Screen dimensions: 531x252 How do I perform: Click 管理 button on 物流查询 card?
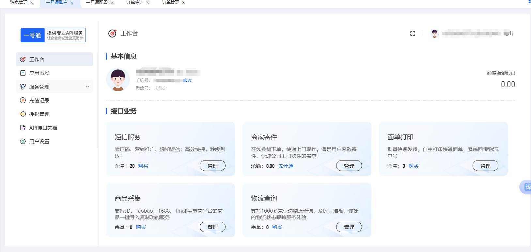point(349,227)
